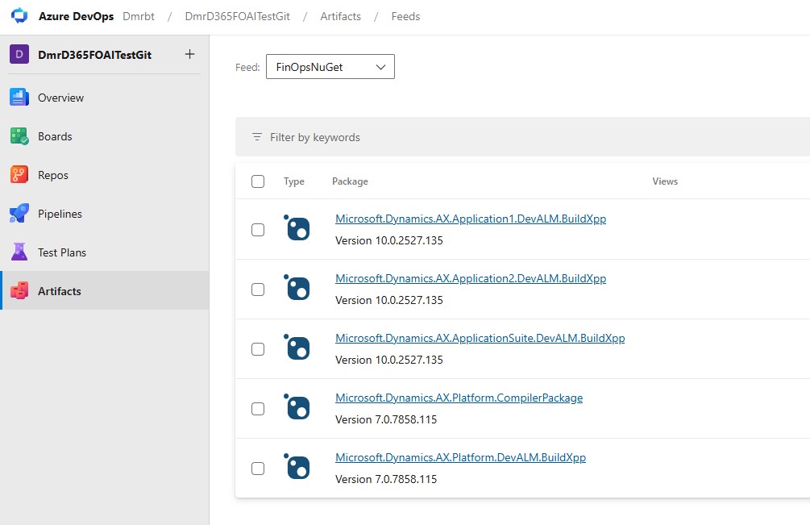810x525 pixels.
Task: Select the Repos menu item
Action: pos(104,175)
